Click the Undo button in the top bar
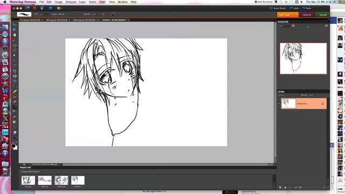This screenshot has width=345, height=194. tap(294, 8)
